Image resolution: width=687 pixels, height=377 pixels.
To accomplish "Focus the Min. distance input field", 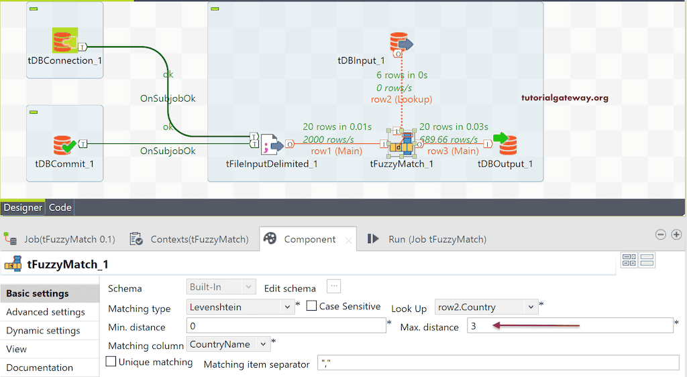I will click(x=286, y=325).
